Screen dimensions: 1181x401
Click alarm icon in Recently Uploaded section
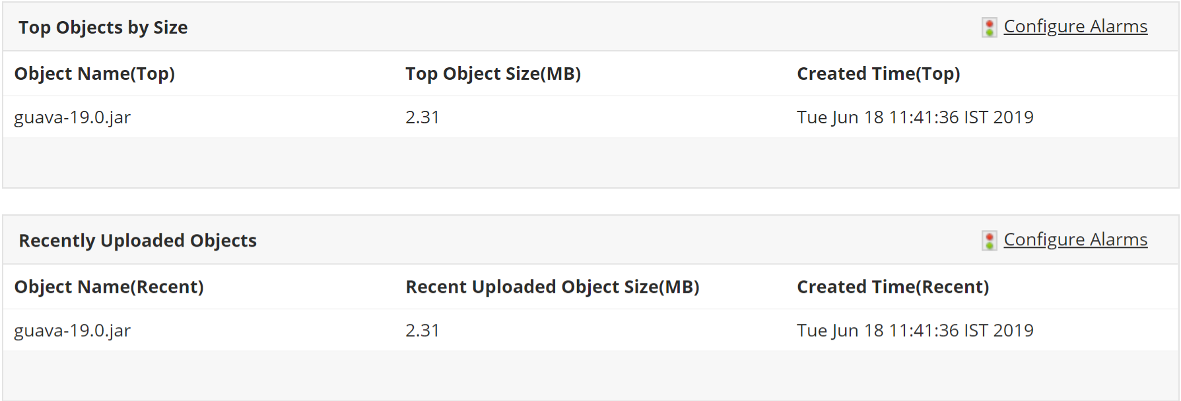point(989,240)
